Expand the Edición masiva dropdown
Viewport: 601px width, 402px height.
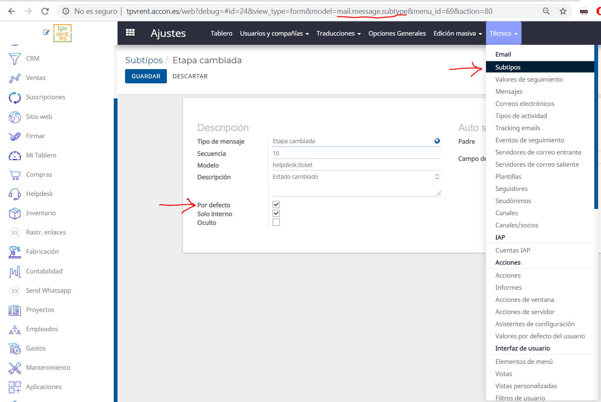(457, 33)
